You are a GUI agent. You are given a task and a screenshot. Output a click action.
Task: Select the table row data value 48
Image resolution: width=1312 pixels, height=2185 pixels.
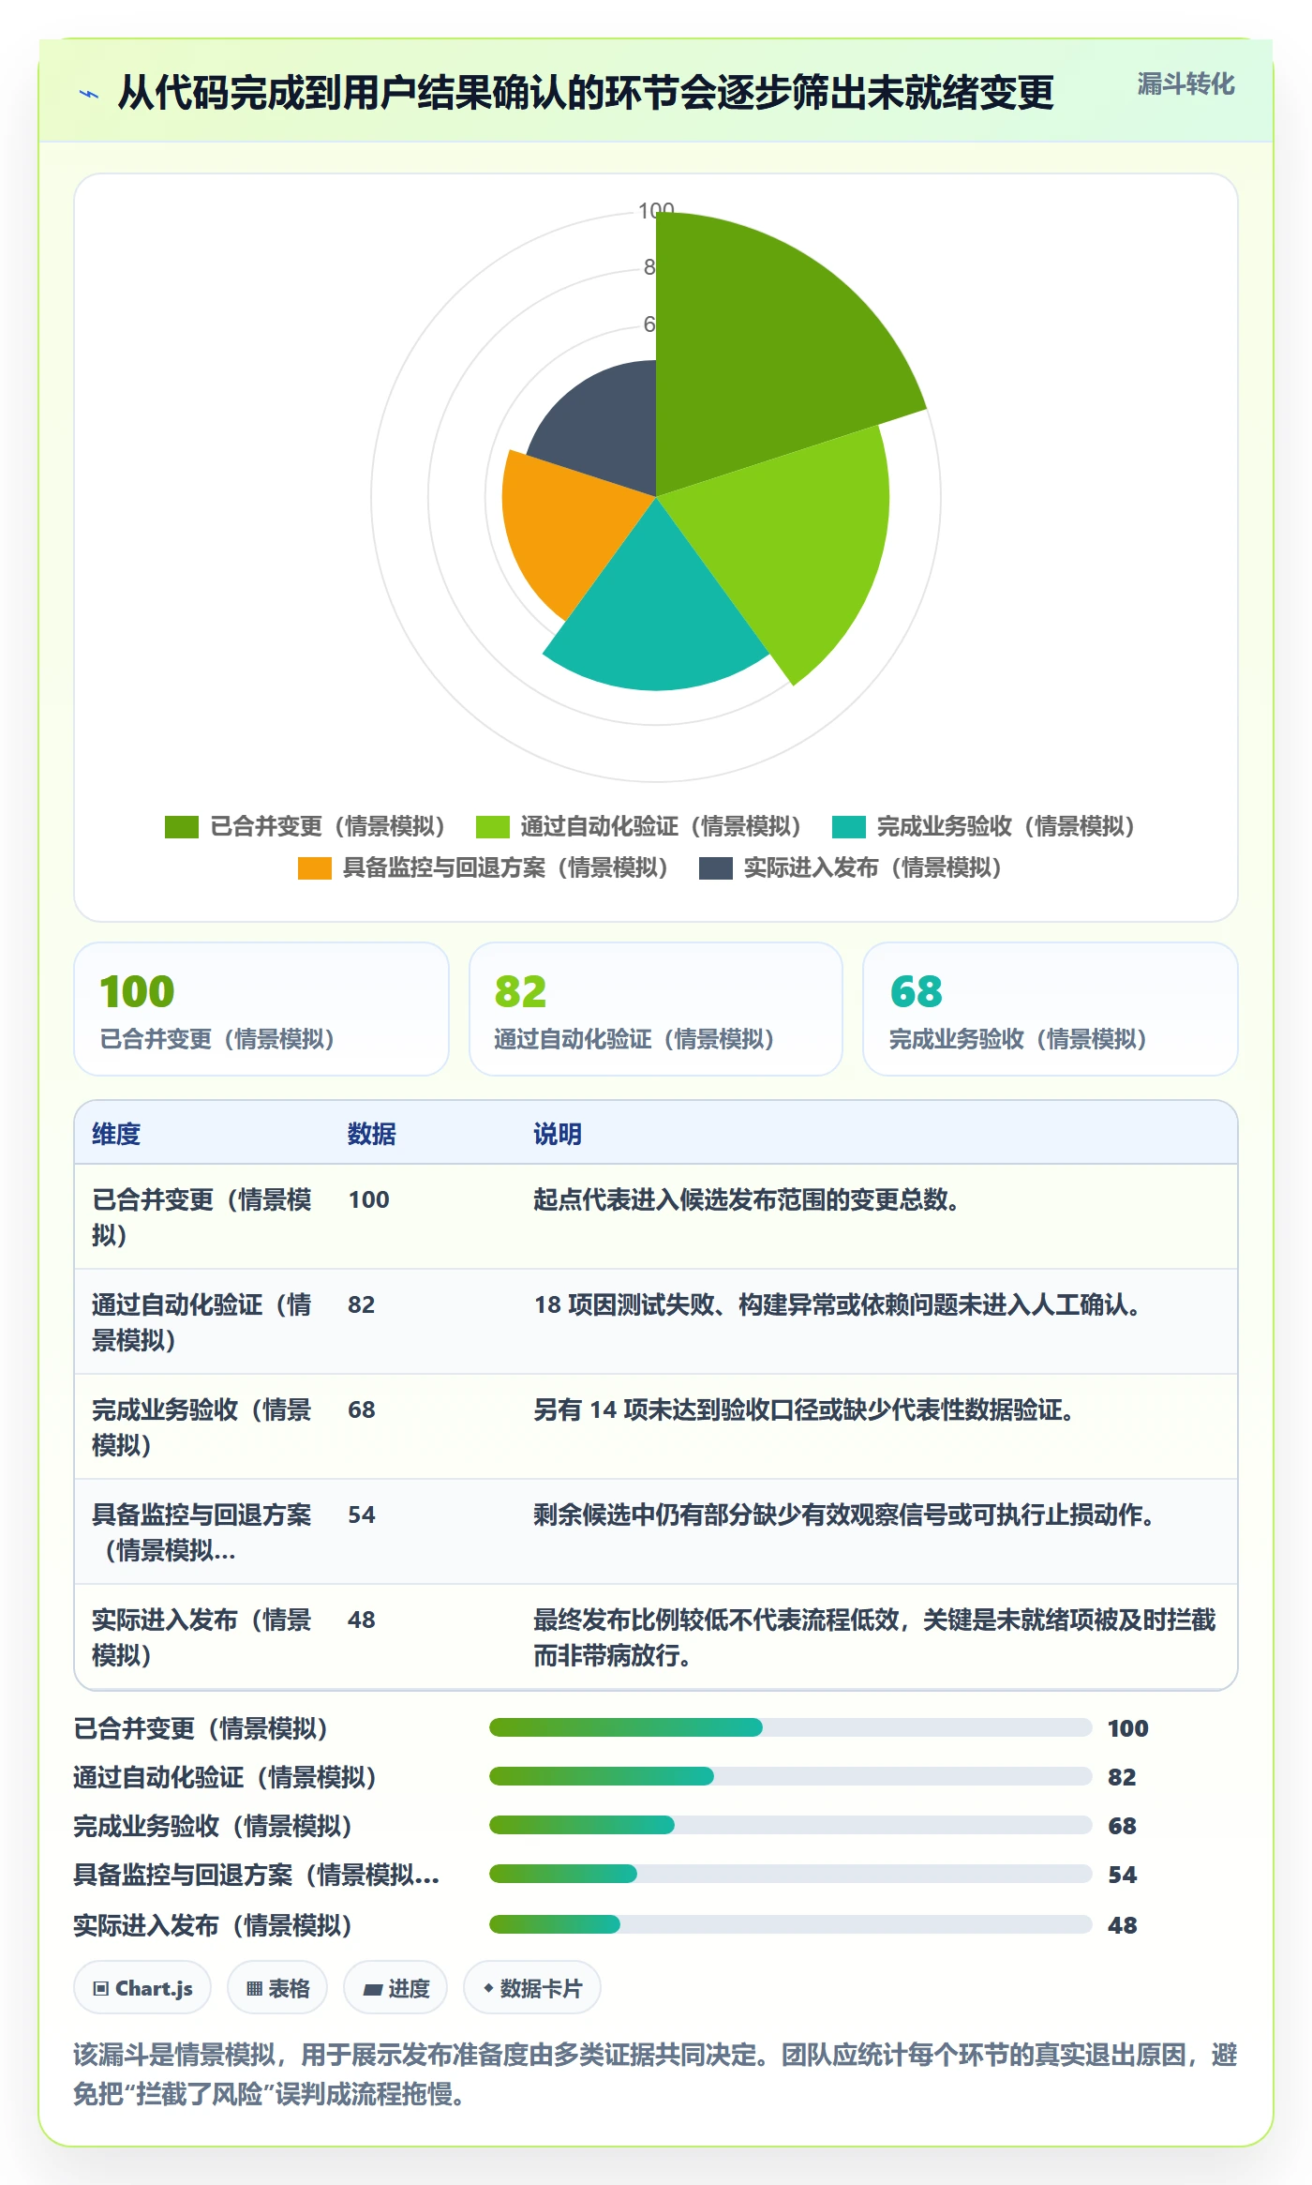tap(361, 1620)
